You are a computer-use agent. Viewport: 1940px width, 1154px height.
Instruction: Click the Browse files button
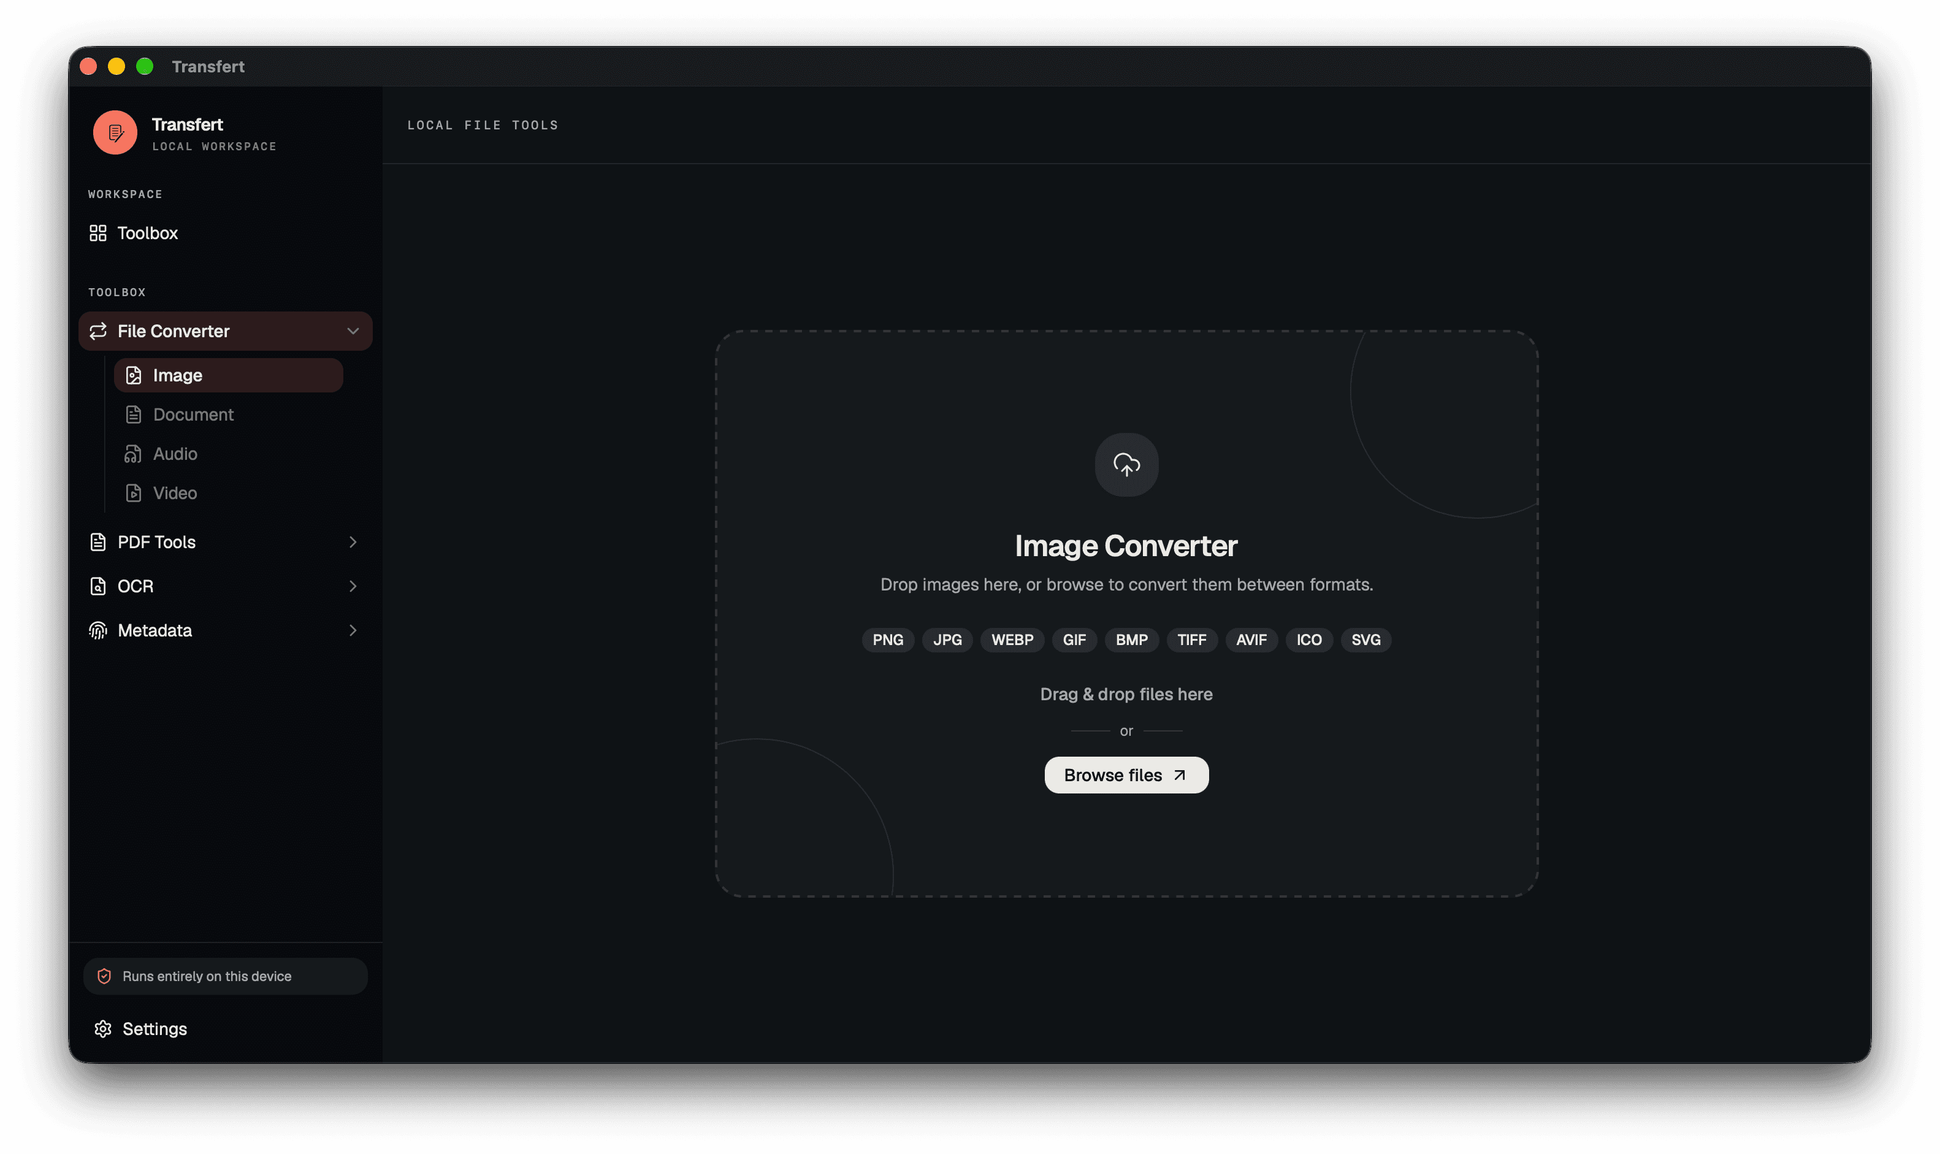pyautogui.click(x=1127, y=775)
